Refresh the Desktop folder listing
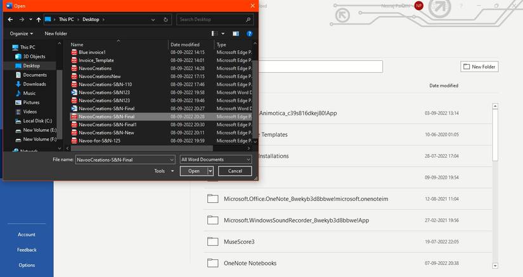The width and height of the screenshot is (523, 277). (165, 20)
